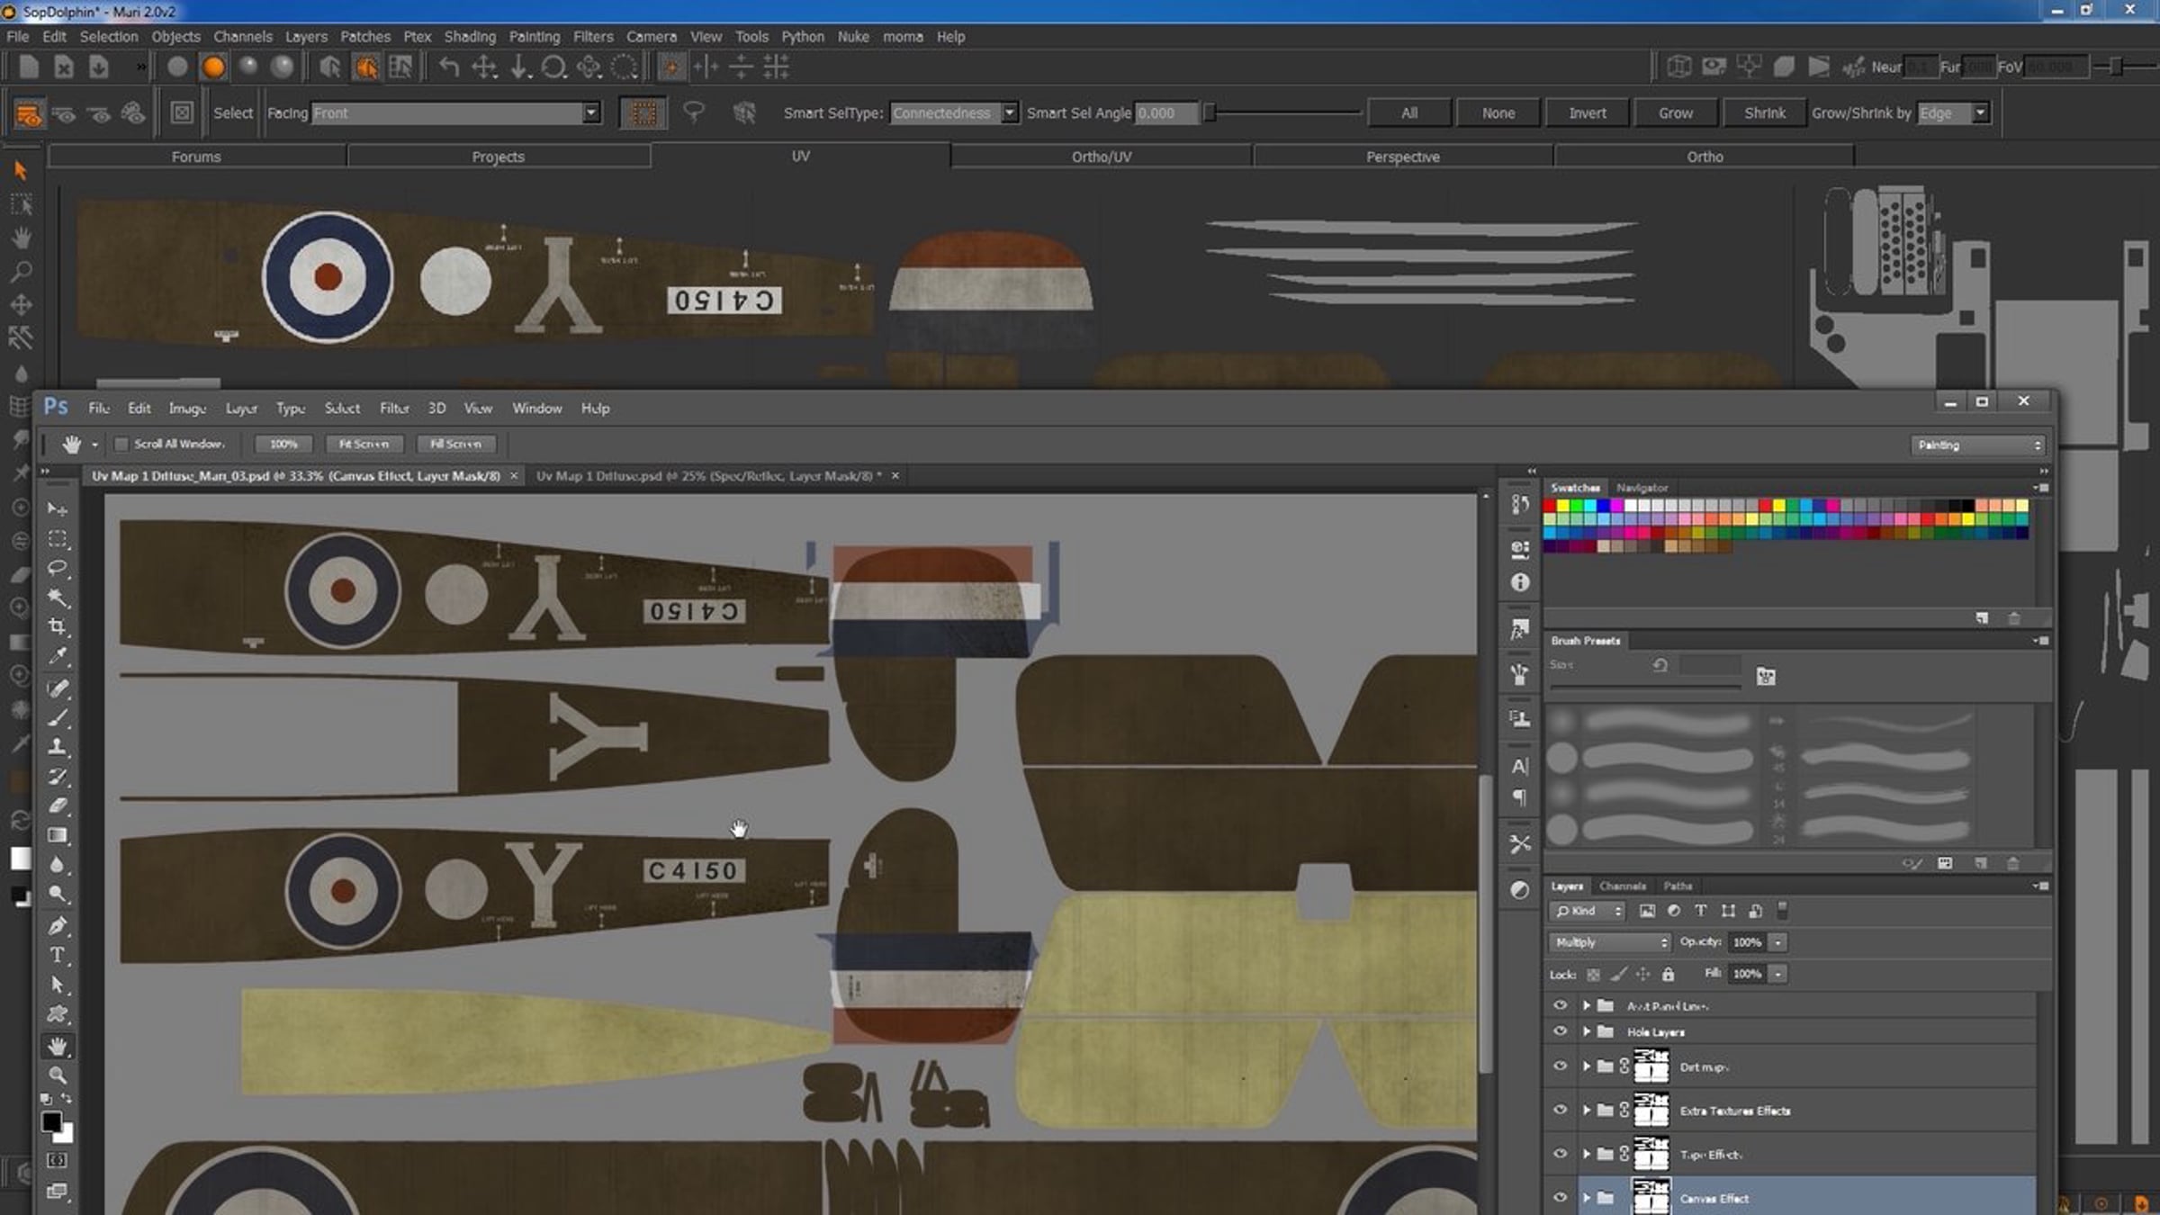Select the Hand tool in Photoshop toolbox

click(58, 1046)
